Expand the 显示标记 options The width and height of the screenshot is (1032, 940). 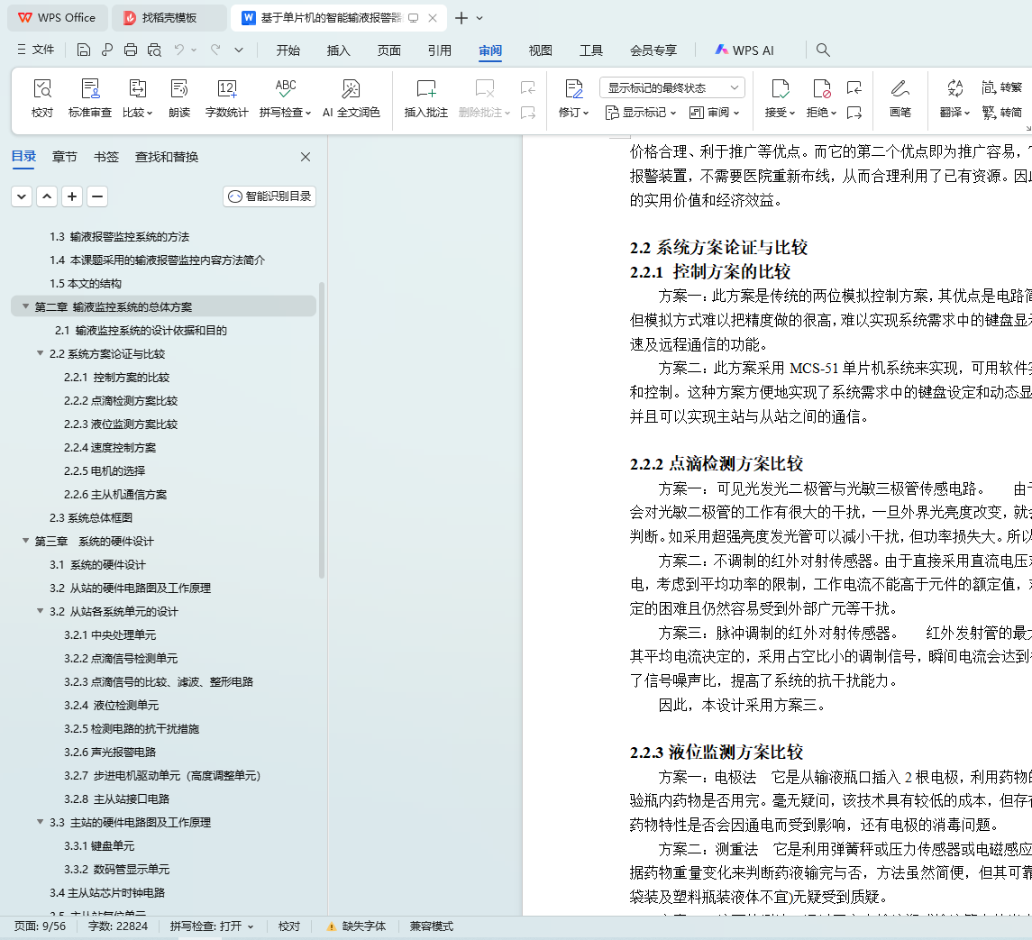(x=641, y=113)
